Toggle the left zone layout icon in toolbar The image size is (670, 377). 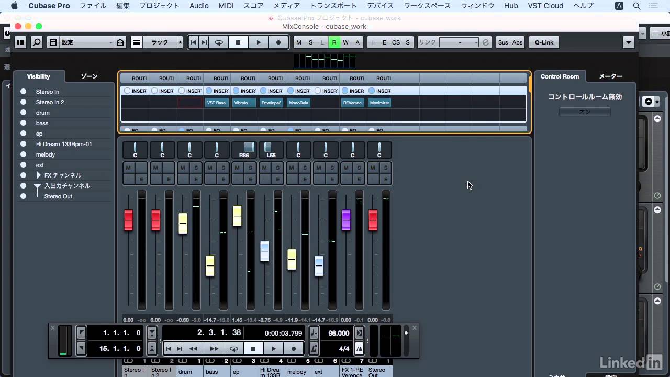click(x=20, y=42)
